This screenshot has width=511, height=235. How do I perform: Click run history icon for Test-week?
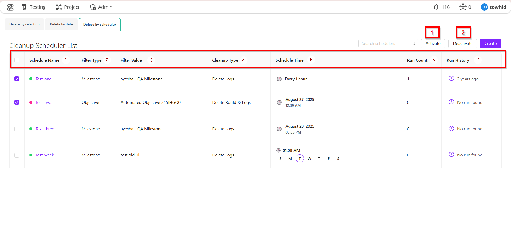[x=451, y=155]
